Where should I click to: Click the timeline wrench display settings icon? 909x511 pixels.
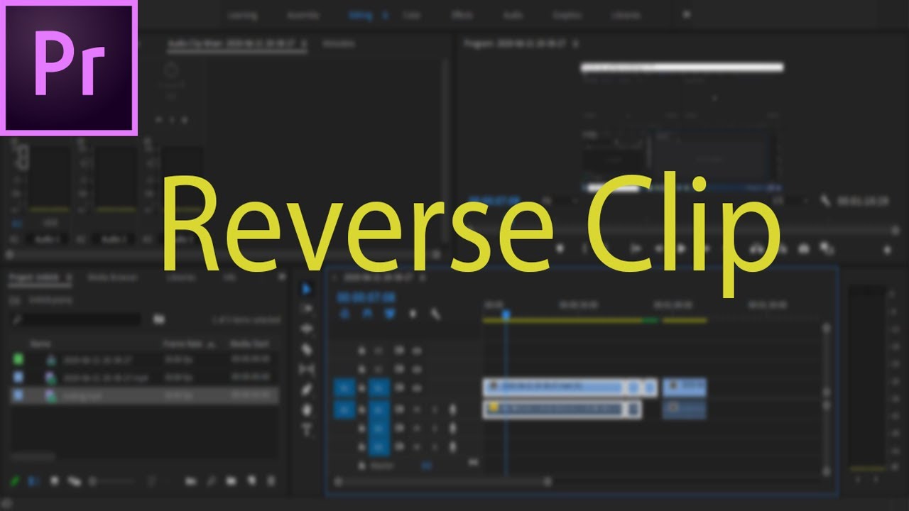(435, 313)
